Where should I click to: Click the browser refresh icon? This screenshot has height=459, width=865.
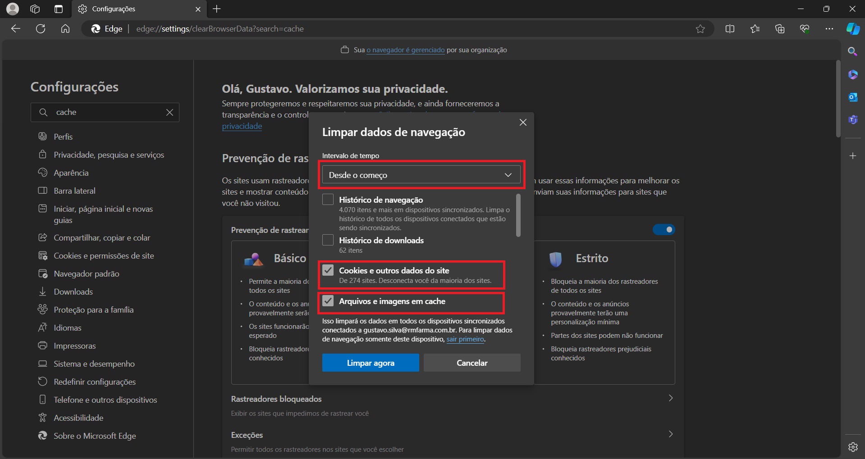41,29
